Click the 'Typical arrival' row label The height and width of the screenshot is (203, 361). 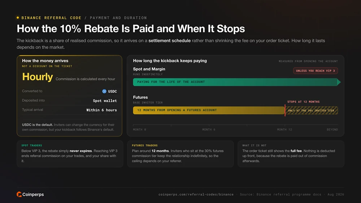point(32,110)
